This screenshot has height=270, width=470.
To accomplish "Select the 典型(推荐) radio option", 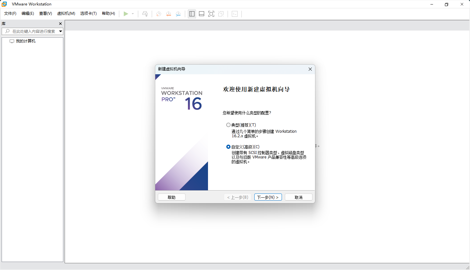I will (228, 125).
